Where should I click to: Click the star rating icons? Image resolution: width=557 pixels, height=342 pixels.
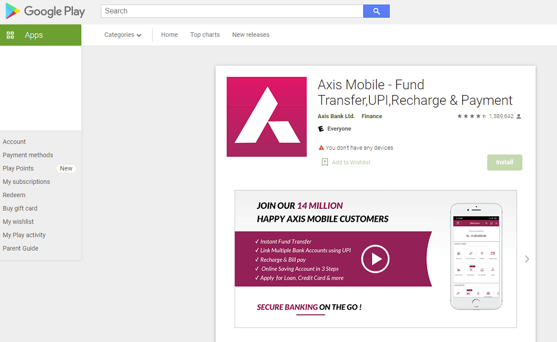tap(472, 116)
